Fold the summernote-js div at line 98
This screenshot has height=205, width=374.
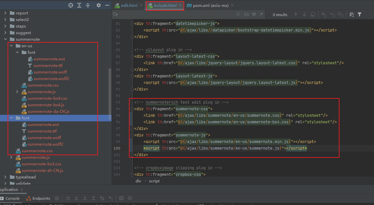[x=132, y=135]
